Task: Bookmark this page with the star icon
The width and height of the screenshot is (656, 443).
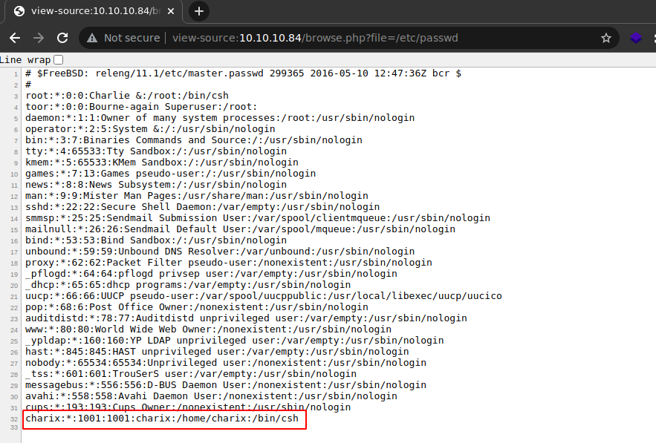Action: [x=606, y=38]
